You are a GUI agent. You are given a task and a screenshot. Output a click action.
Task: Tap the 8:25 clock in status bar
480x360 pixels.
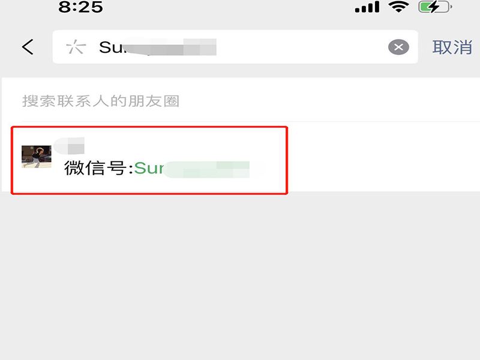click(81, 7)
